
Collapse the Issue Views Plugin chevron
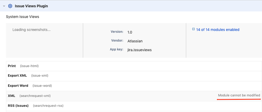click(4, 6)
